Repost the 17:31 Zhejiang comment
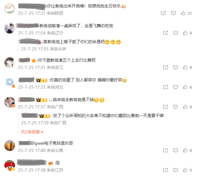This screenshot has height=176, width=197. 165,67
